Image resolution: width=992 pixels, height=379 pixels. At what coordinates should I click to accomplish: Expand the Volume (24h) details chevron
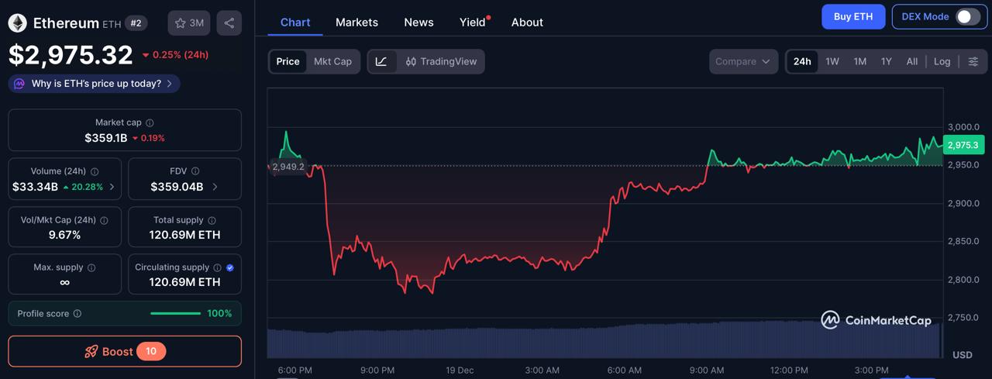(x=112, y=187)
